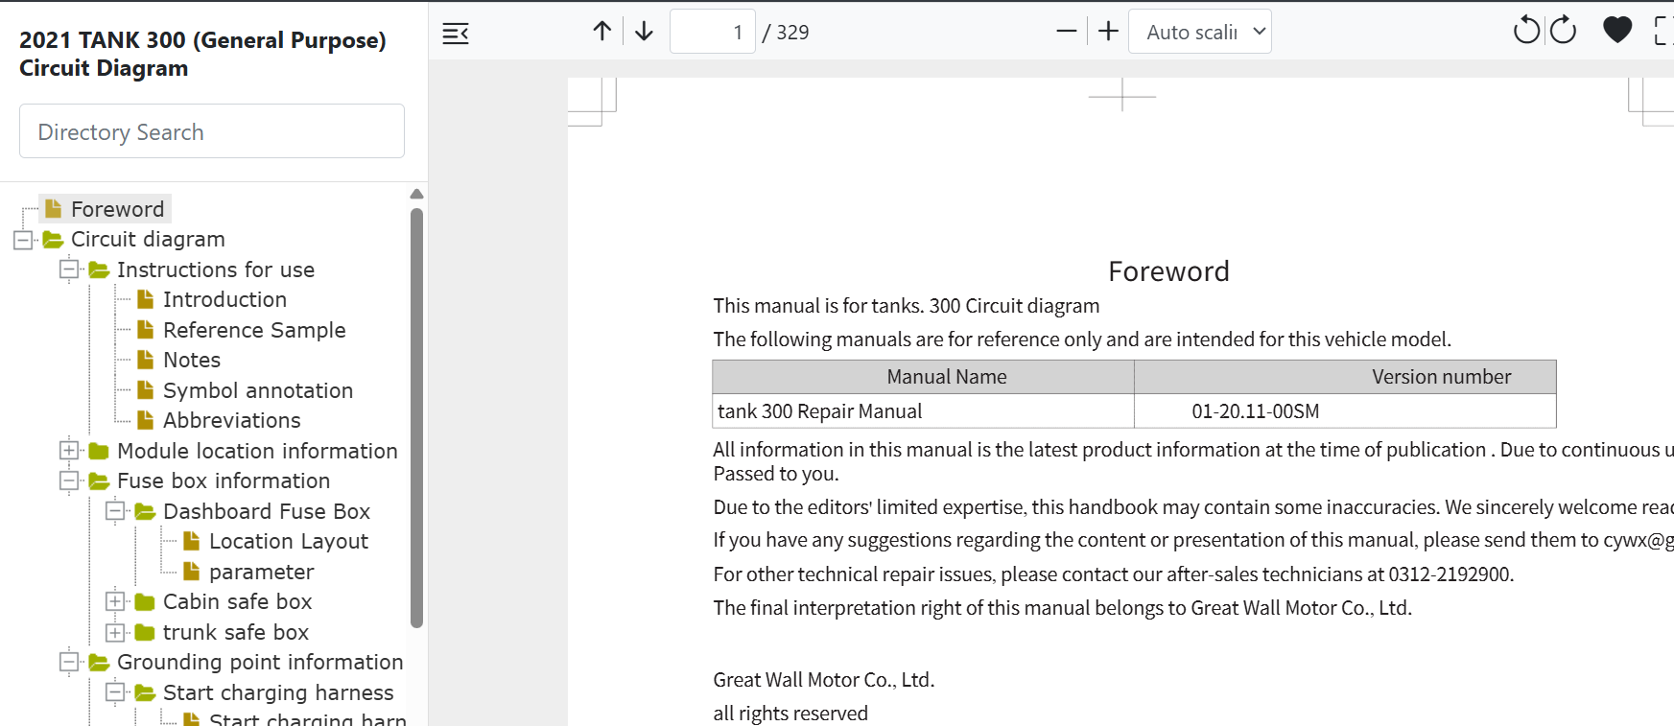Click the directory tree vertical scrollbar
1674x726 pixels.
[416, 417]
